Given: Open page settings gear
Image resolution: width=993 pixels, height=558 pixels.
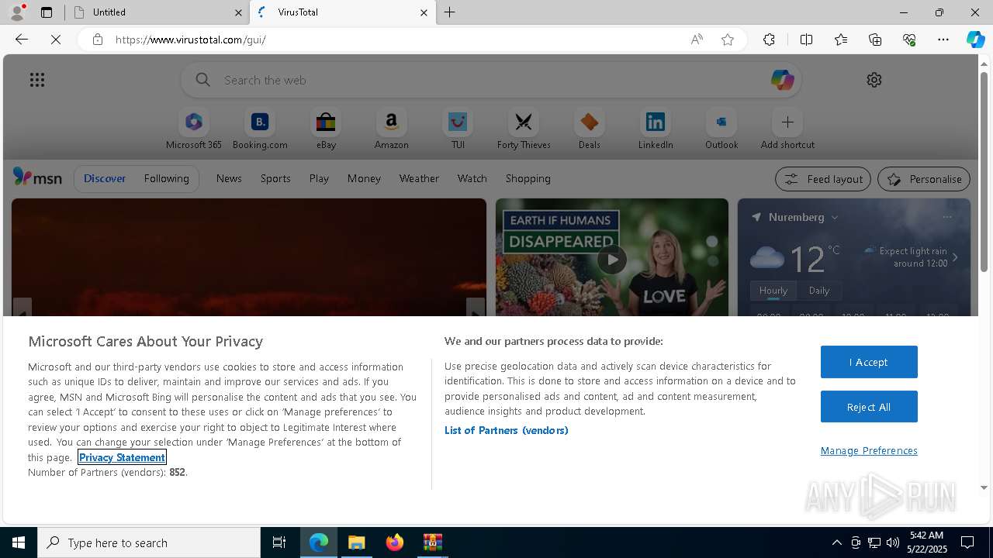Looking at the screenshot, I should pos(874,80).
